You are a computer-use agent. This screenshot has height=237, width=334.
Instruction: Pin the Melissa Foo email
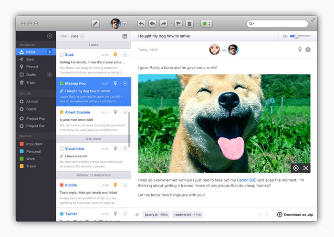point(115,83)
